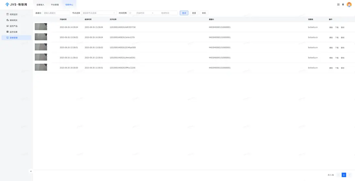Viewport: 355px width, 181px height.
Task: Download the recording starting 10:38:00
Action: click(337, 68)
